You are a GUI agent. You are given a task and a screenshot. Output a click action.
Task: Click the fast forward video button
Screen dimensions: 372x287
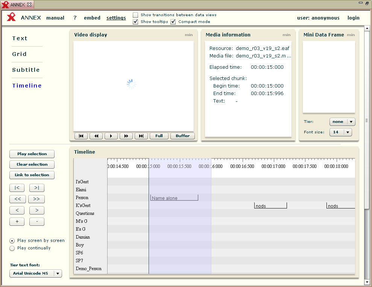point(126,136)
